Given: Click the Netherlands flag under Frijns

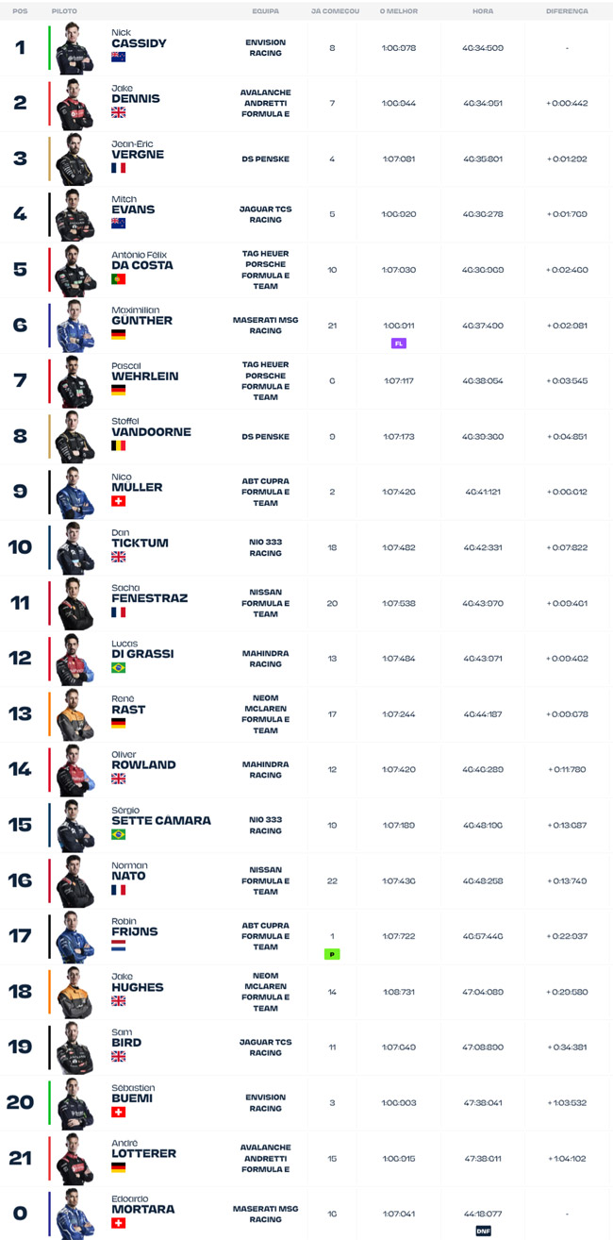Looking at the screenshot, I should (119, 945).
